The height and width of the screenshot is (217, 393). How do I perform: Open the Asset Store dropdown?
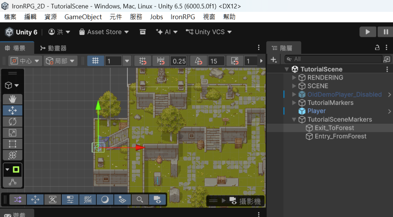click(x=104, y=32)
